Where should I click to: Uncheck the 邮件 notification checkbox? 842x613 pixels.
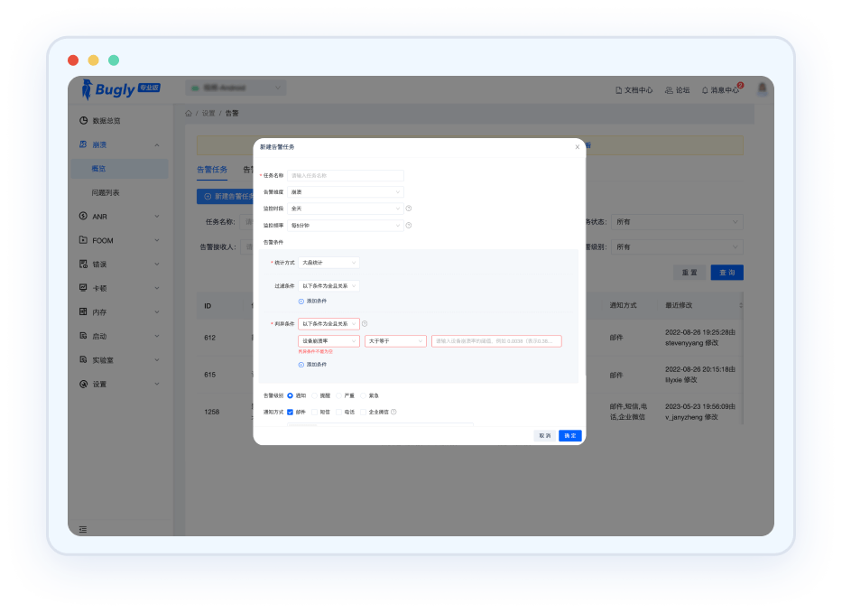click(x=290, y=412)
